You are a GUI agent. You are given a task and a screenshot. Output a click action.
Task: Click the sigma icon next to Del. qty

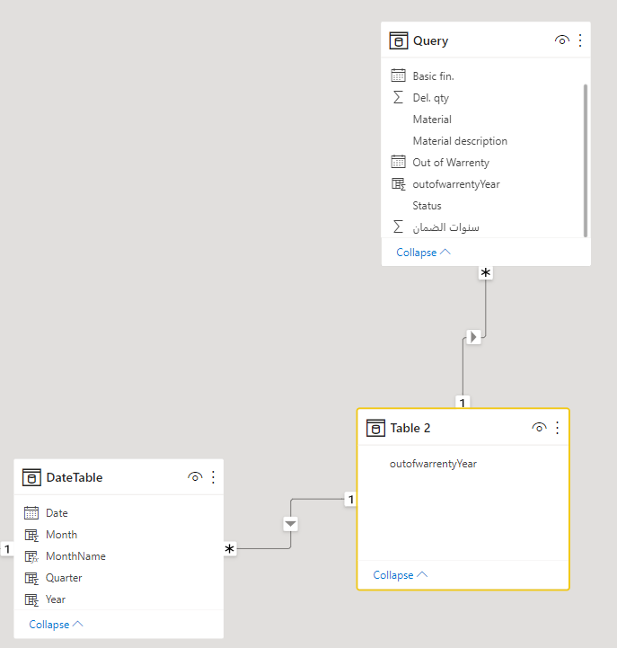pos(398,98)
